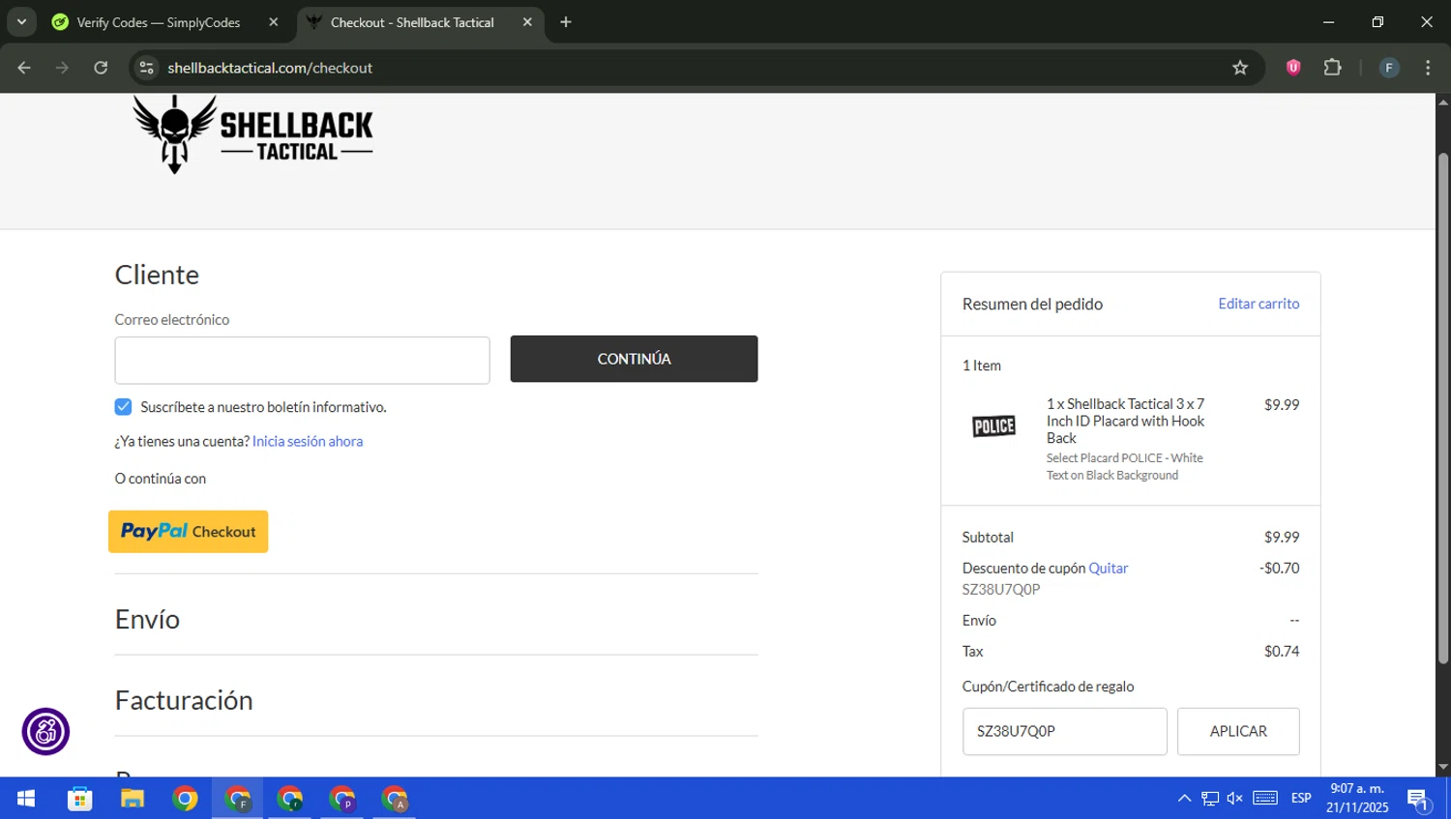Open the notification center icon

(x=1419, y=800)
